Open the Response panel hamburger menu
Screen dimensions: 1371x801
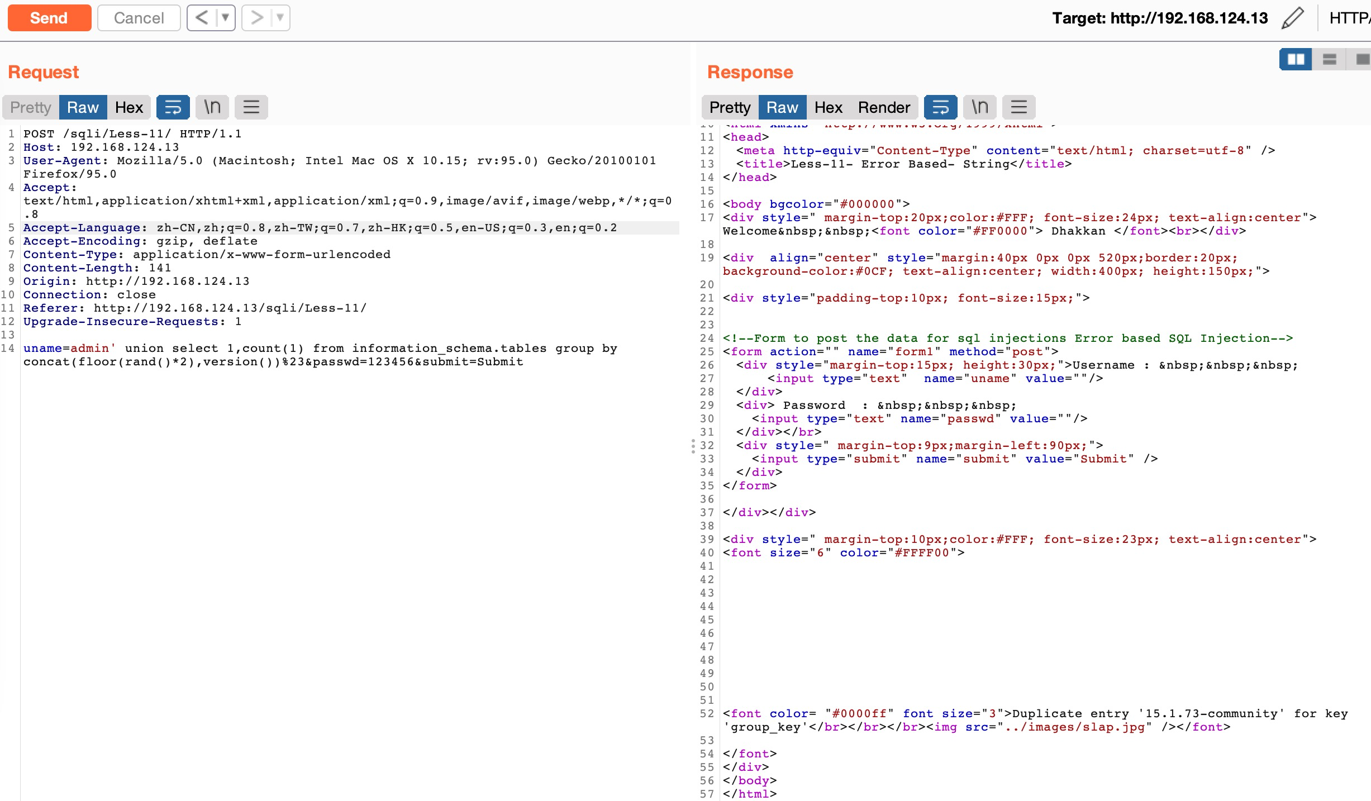point(1019,107)
